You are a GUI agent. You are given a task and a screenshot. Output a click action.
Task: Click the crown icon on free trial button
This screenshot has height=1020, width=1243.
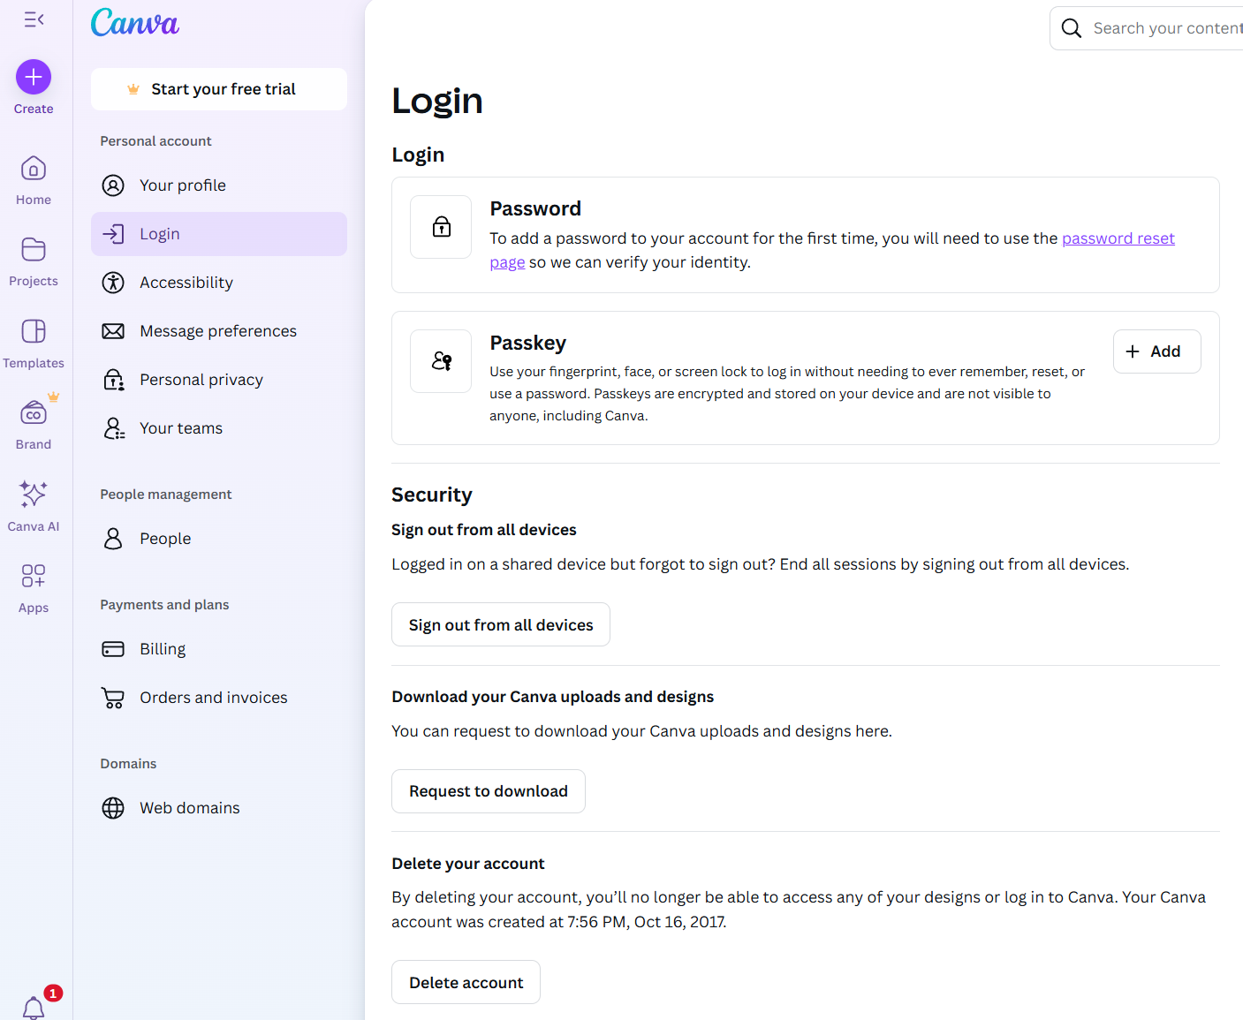133,89
